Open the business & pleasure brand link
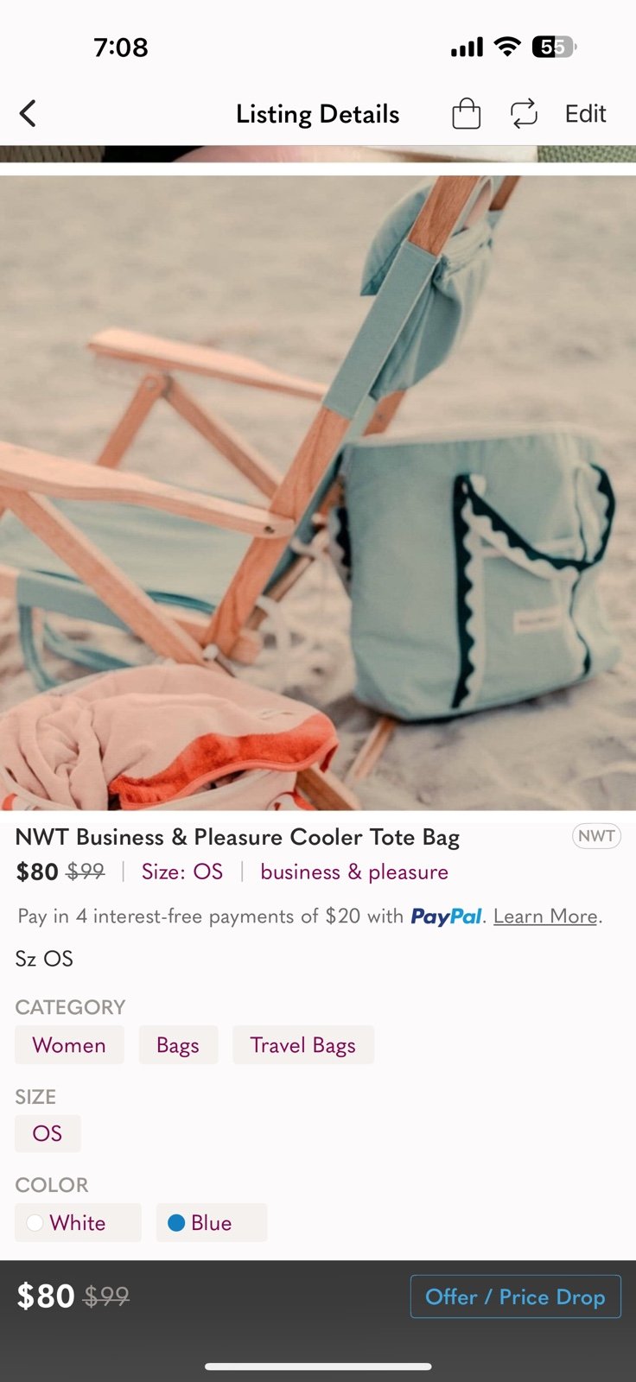 point(354,872)
